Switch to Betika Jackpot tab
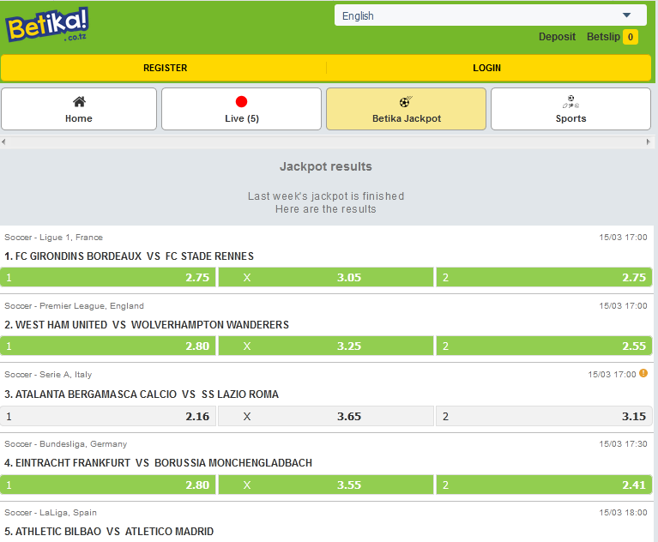The image size is (658, 542). 406,109
